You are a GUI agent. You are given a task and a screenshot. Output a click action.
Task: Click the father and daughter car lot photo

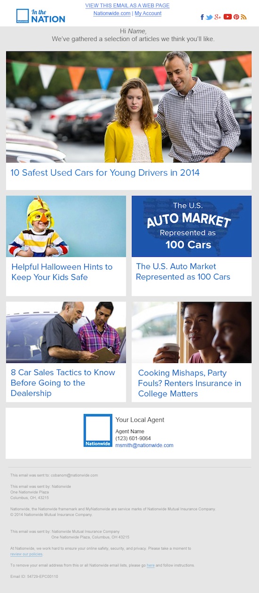(x=129, y=107)
